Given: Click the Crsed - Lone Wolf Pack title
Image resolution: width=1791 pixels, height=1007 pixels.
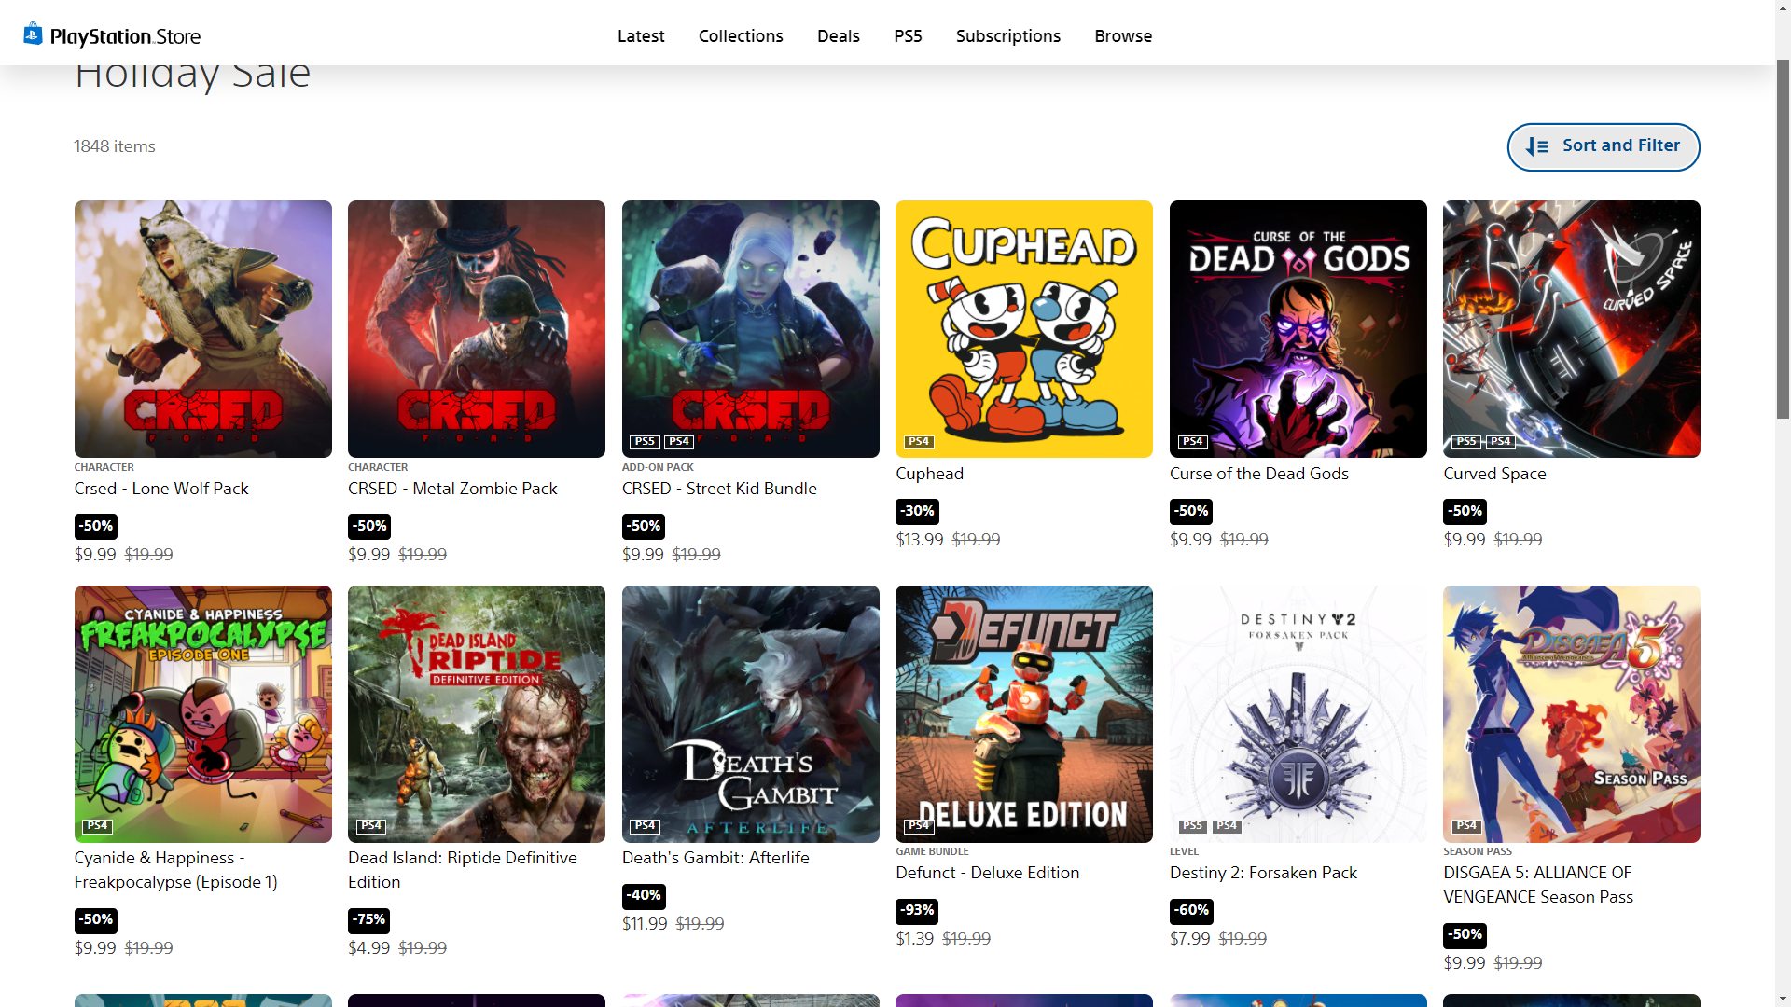Looking at the screenshot, I should tap(161, 489).
